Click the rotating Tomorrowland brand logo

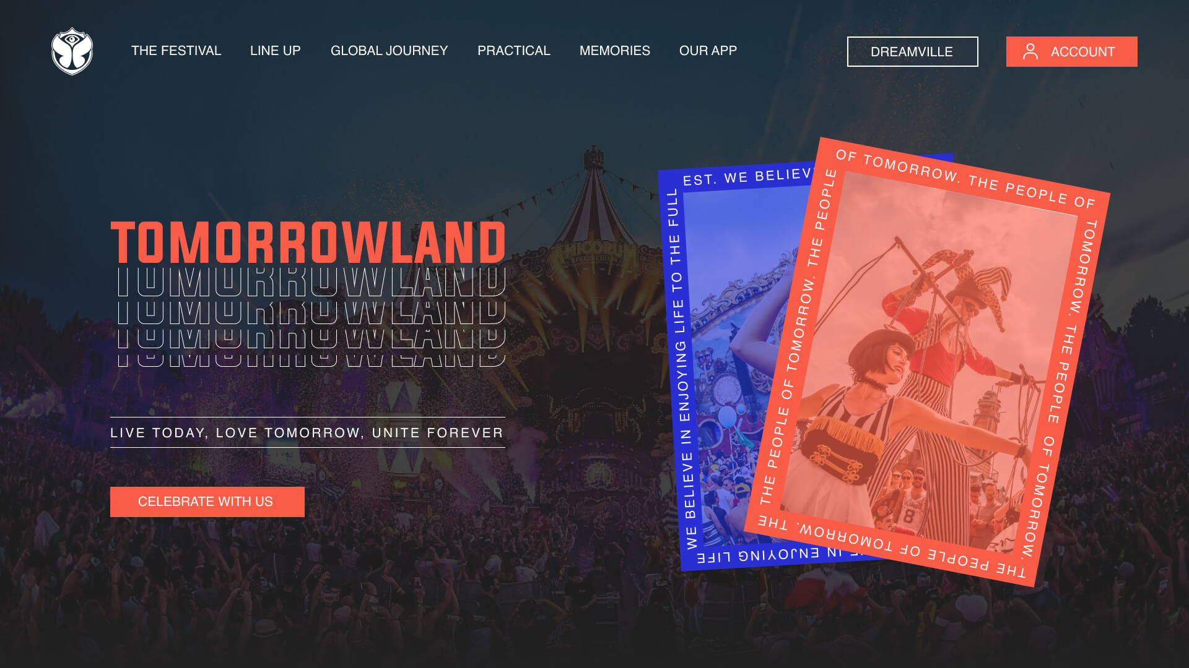(72, 51)
